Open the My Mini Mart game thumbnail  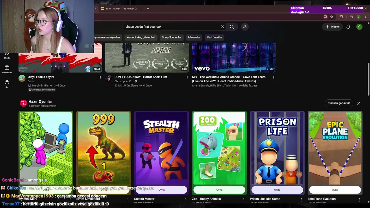point(46,148)
